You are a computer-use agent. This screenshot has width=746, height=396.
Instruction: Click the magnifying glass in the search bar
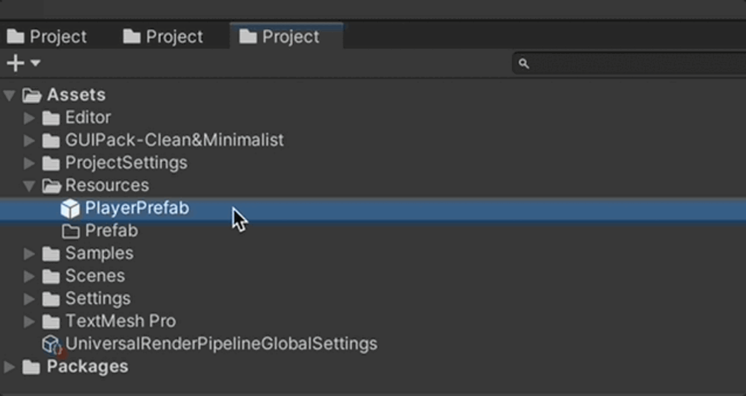pyautogui.click(x=523, y=64)
